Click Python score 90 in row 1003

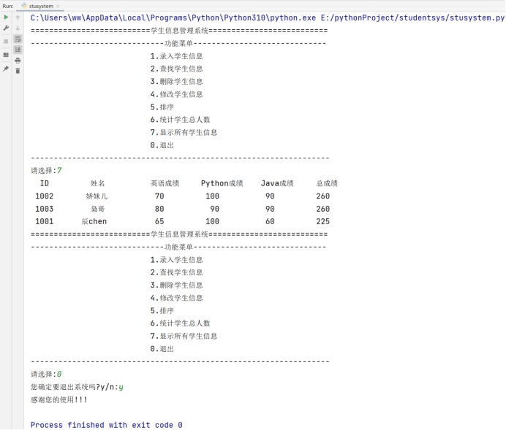pyautogui.click(x=214, y=209)
